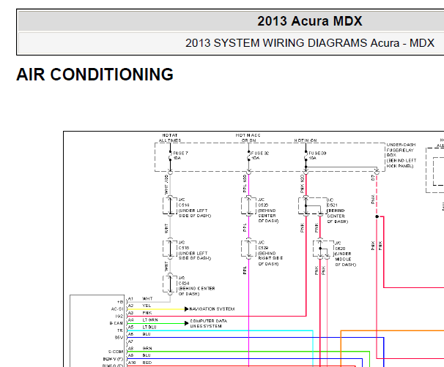Click the 'AIR CONDITIONING' heading
Viewport: 444px width, 367px height.
[95, 75]
